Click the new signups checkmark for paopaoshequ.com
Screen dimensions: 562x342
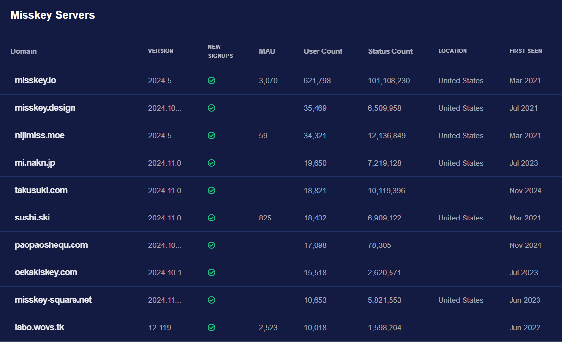click(212, 245)
